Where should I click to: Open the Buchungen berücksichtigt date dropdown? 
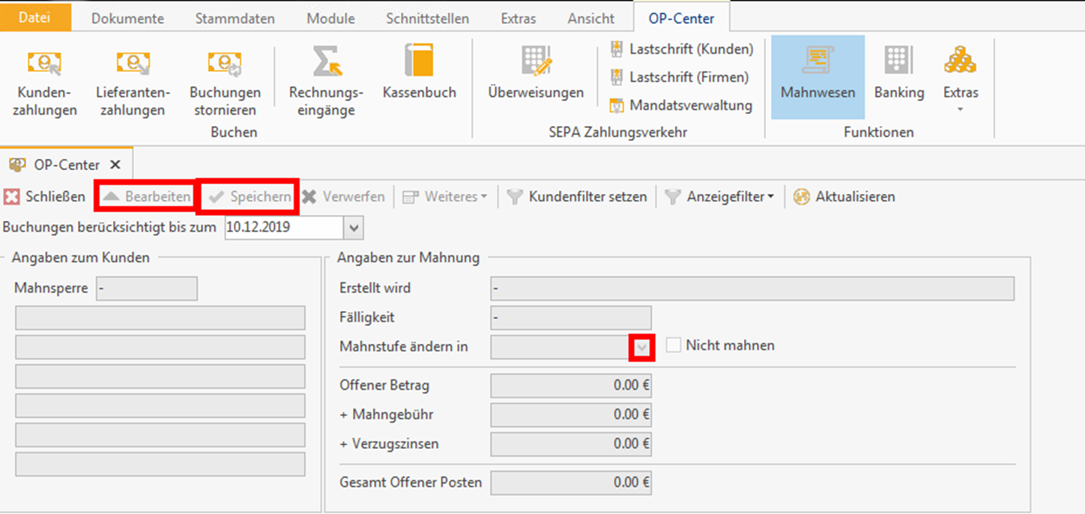click(354, 228)
